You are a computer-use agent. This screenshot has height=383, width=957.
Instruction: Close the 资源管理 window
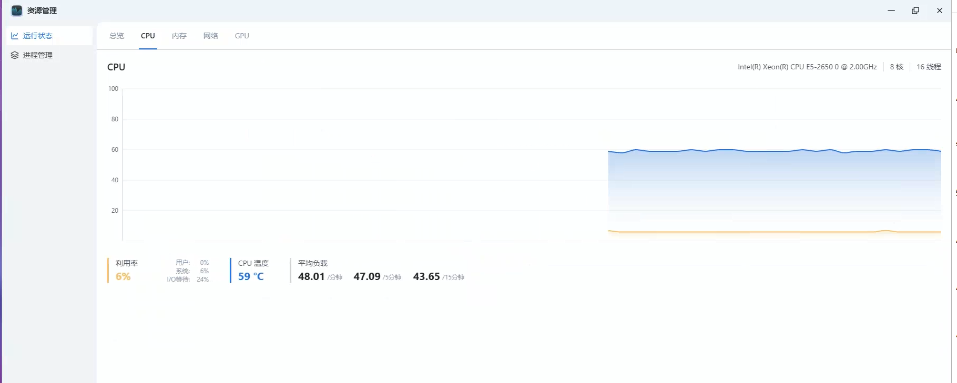940,11
